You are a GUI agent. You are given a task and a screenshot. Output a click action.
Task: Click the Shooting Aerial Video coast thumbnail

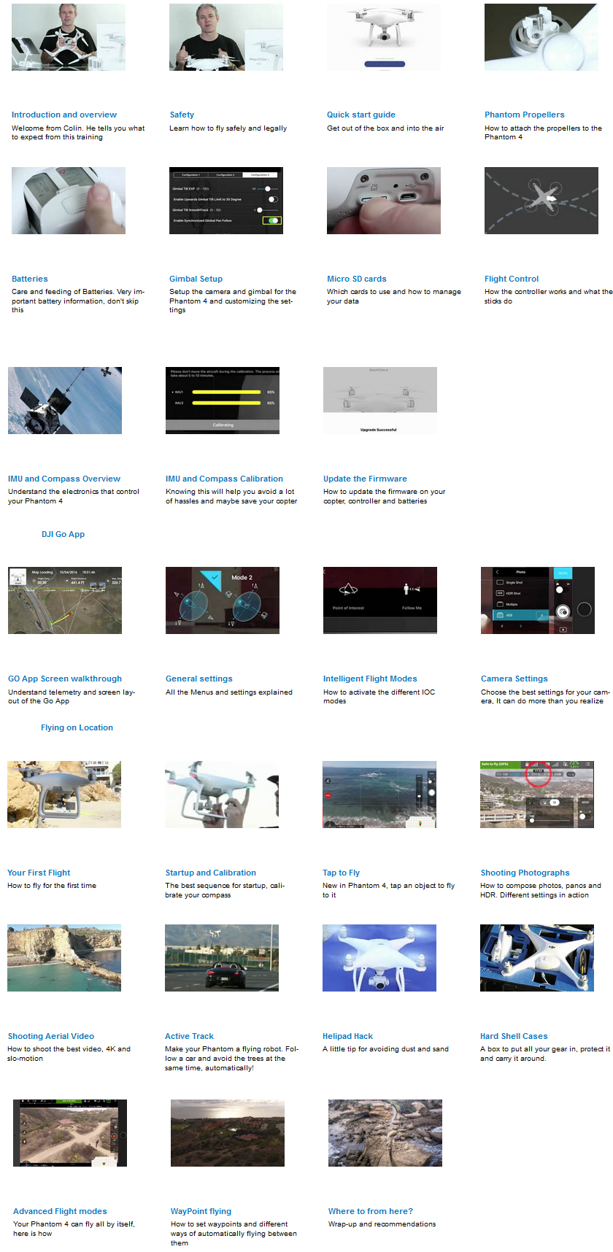(x=64, y=958)
